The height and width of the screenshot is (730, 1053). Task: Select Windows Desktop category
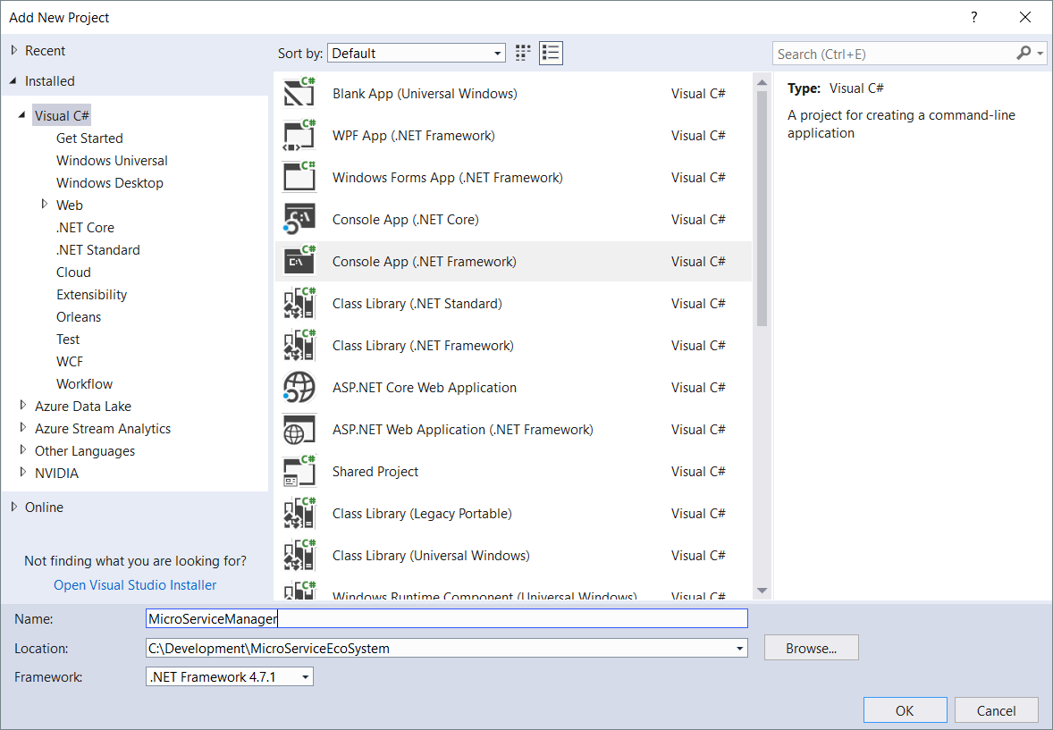[x=109, y=182]
